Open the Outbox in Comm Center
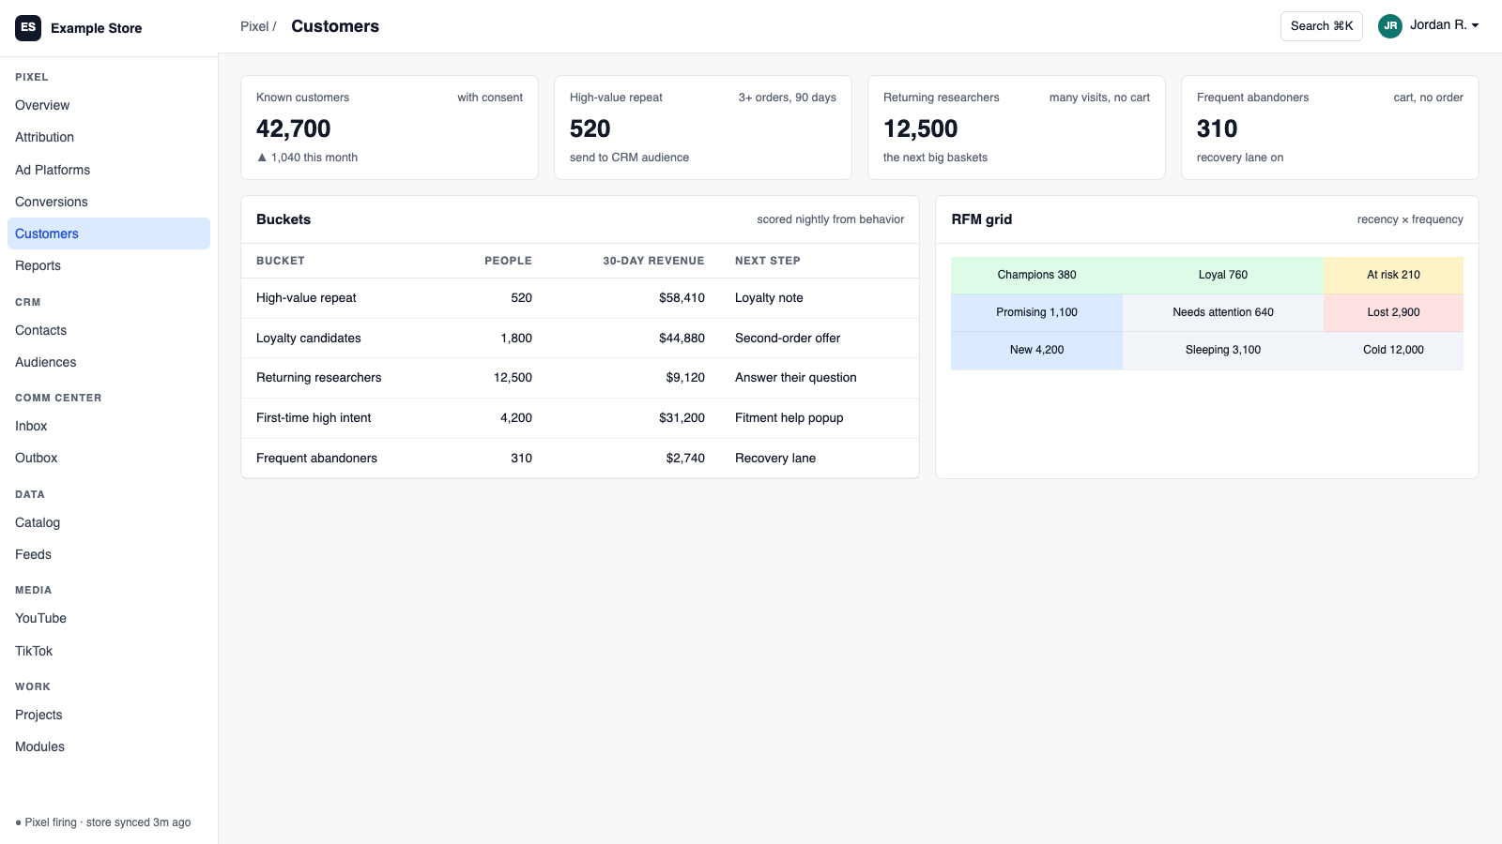The height and width of the screenshot is (844, 1502). tap(109, 458)
